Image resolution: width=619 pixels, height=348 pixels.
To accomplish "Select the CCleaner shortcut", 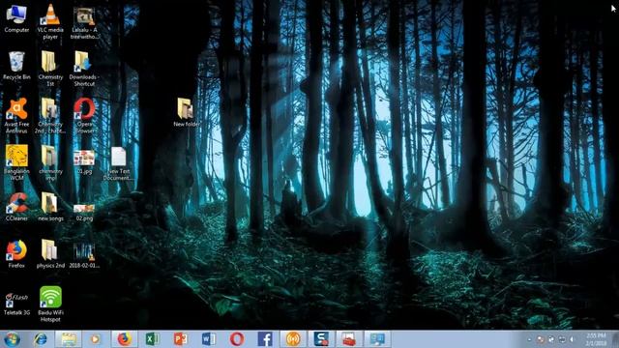I will click(16, 206).
